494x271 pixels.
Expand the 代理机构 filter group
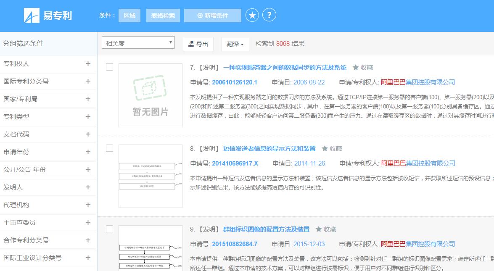coord(88,205)
